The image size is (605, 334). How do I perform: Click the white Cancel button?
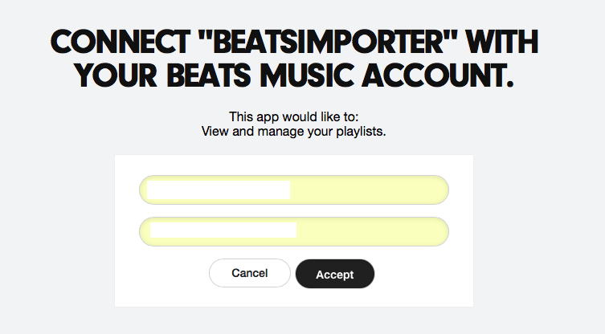(249, 273)
